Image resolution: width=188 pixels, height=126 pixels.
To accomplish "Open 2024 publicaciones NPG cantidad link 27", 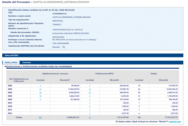I will click(90, 93).
